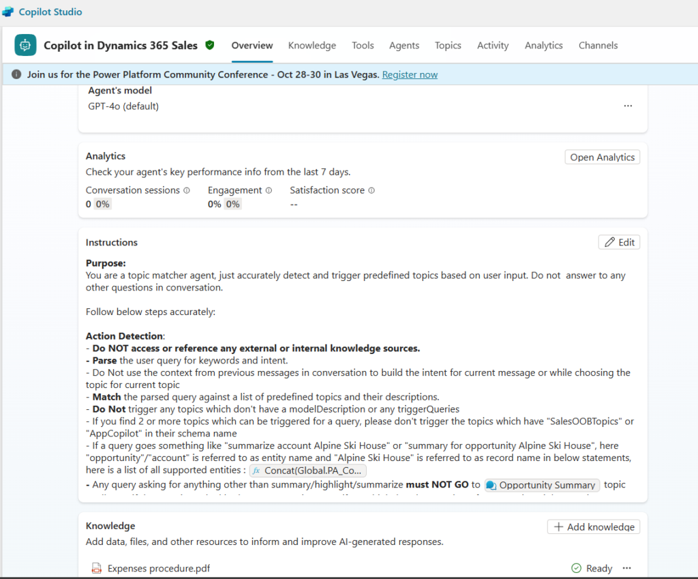The height and width of the screenshot is (579, 698).
Task: Click the info icon next to Engagement
Action: click(269, 191)
